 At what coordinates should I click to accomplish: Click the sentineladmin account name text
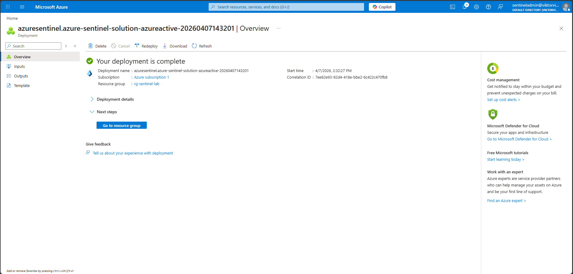[535, 5]
